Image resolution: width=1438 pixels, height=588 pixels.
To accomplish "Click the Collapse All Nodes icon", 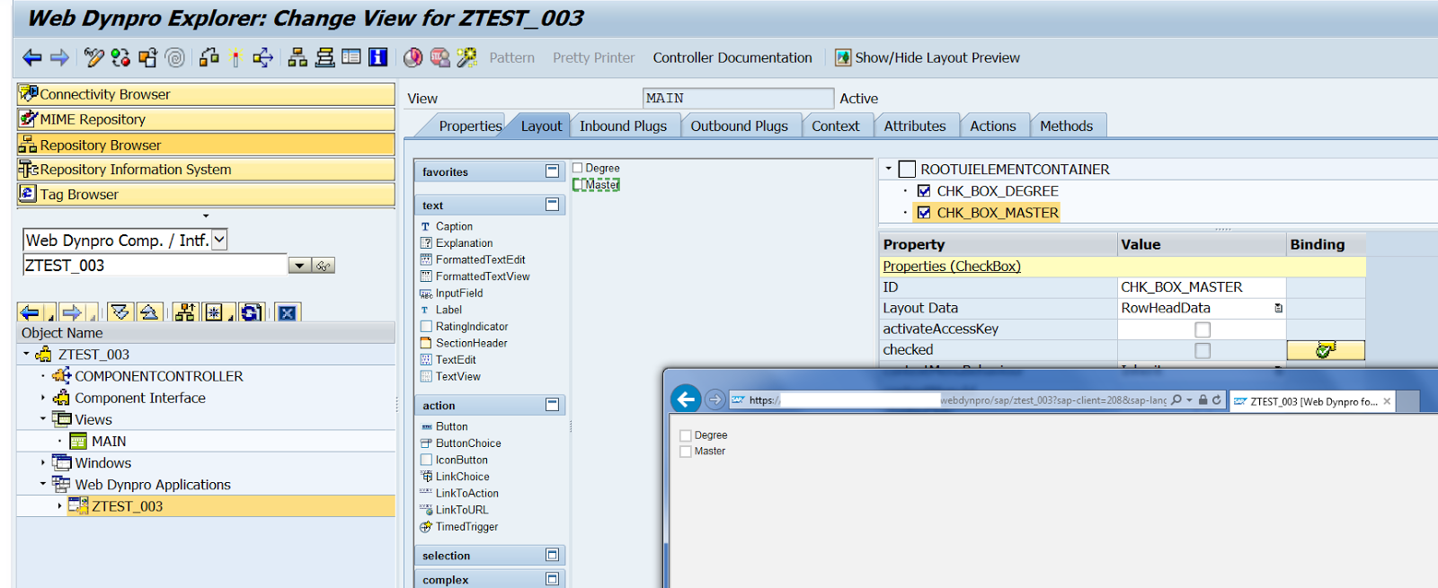I will click(150, 312).
